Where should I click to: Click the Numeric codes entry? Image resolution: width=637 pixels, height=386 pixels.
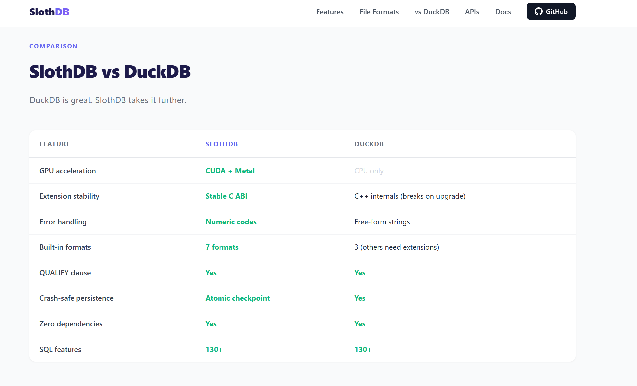(231, 222)
